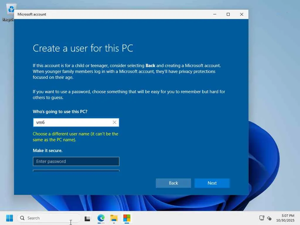300x225 pixels.
Task: Click the Back button
Action: pyautogui.click(x=173, y=183)
